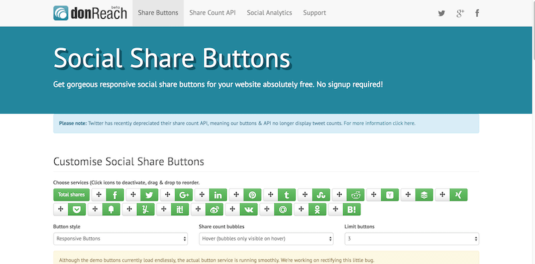Screen dimensions: 535x264
Task: Toggle the green Total shares button
Action: tap(72, 194)
